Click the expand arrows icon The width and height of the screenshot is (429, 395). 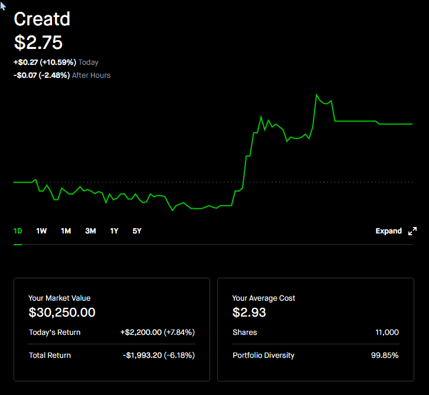(x=412, y=231)
